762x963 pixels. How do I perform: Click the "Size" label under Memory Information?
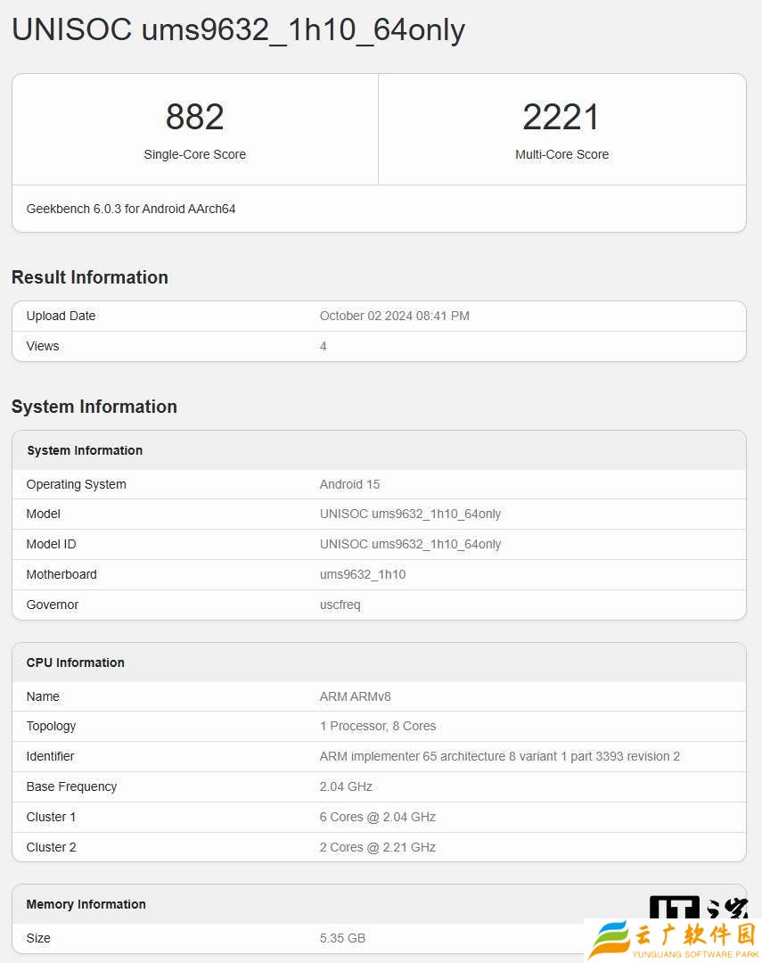pyautogui.click(x=38, y=938)
